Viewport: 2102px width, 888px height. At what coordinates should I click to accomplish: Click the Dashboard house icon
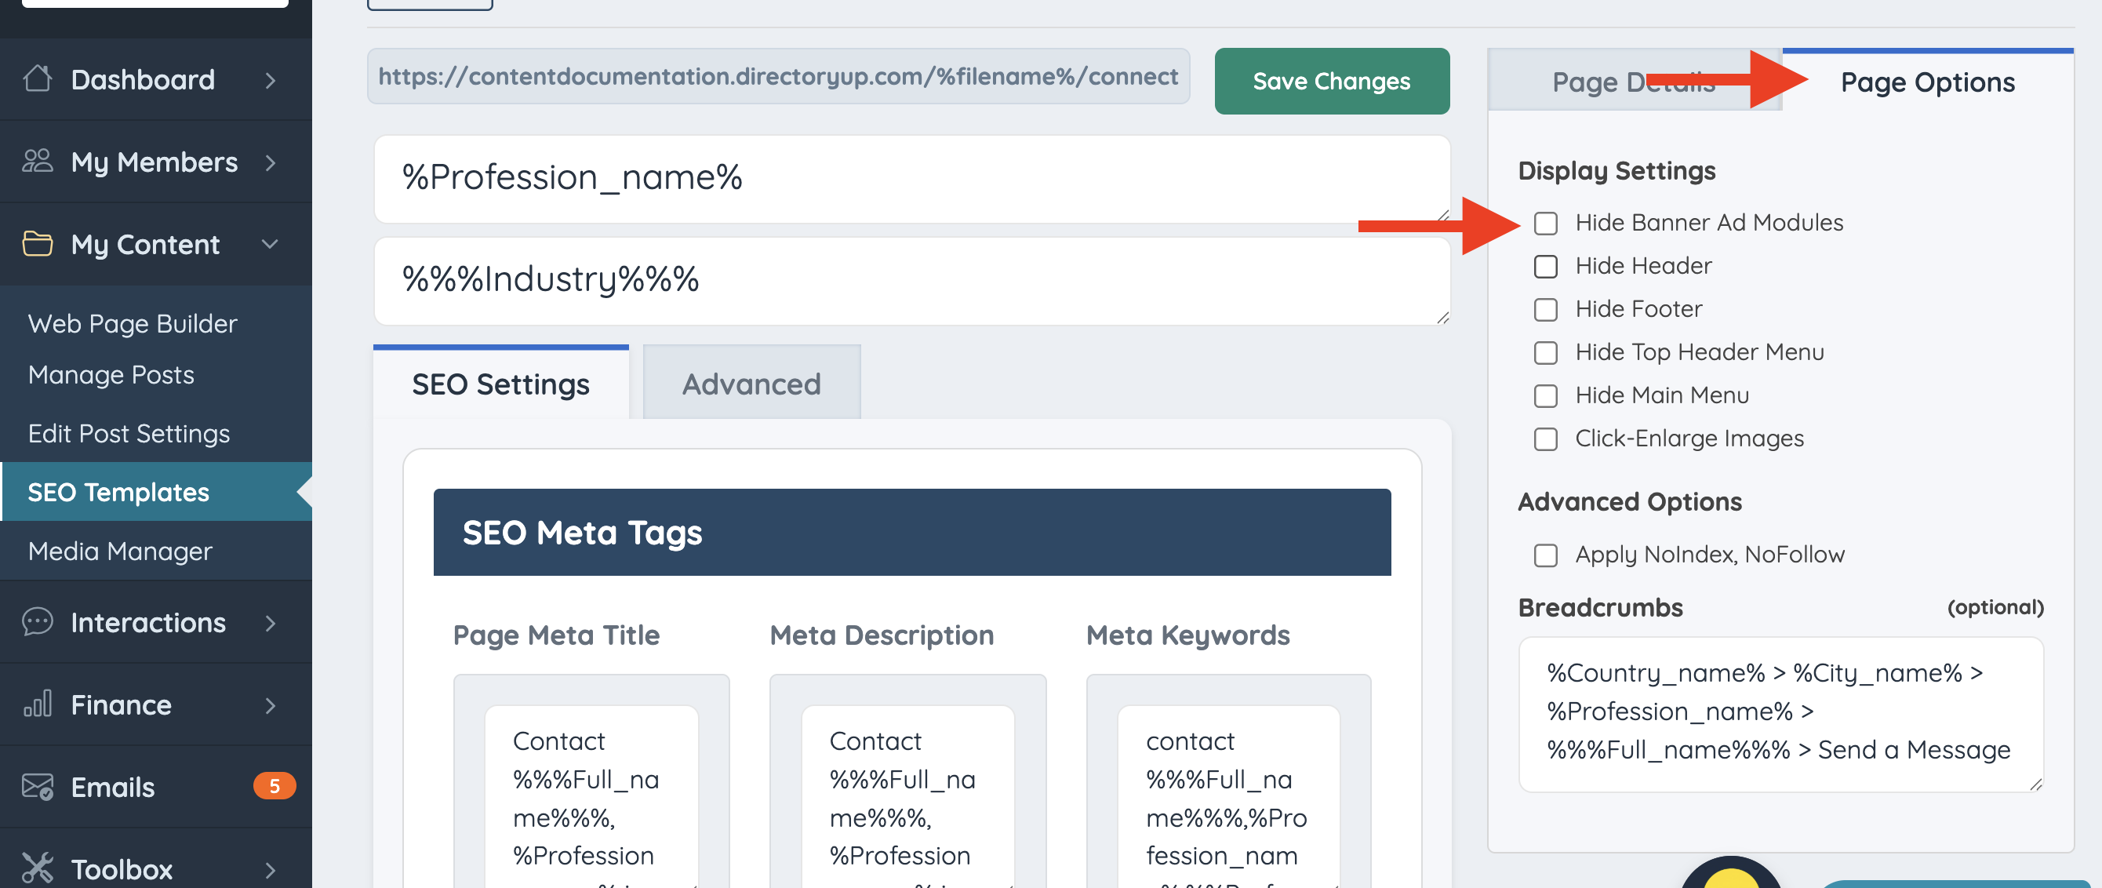pyautogui.click(x=38, y=79)
